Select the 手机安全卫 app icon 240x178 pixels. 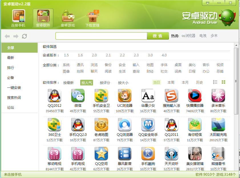(x=101, y=96)
